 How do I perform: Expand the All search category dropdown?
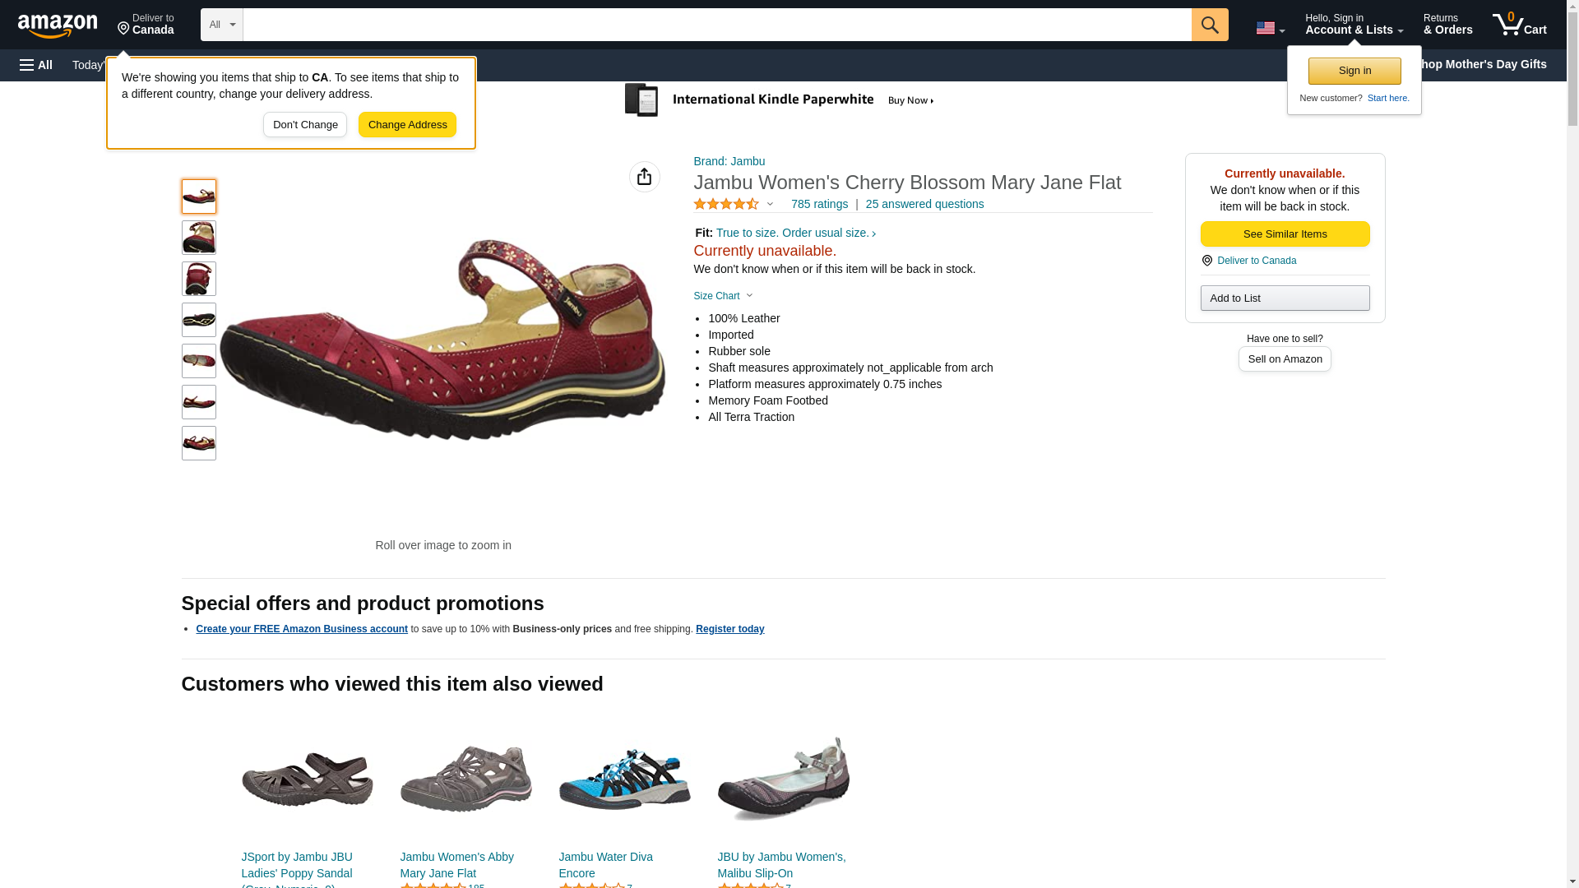point(221,25)
